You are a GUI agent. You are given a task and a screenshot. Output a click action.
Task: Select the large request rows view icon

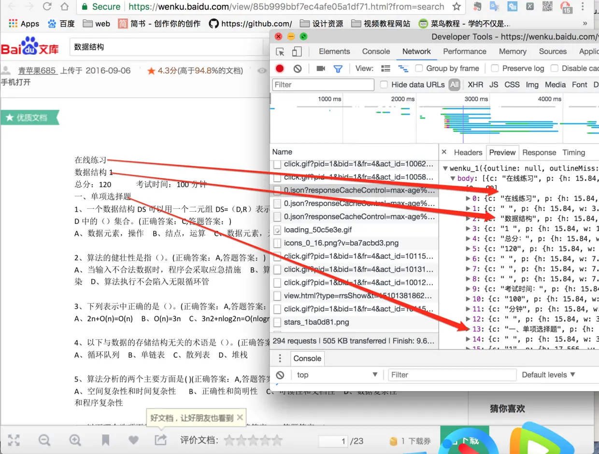tap(385, 69)
